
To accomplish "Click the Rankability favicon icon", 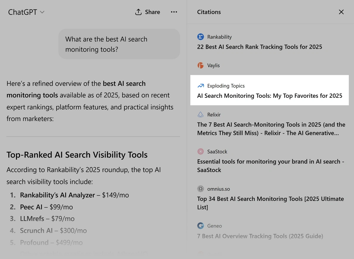I will coord(201,37).
